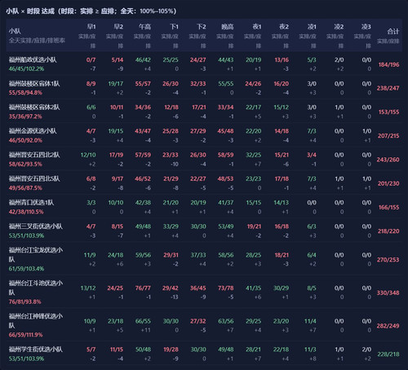Viewport: 408px width, 370px height.
Task: Click the 凌1 column header
Action: tap(312, 27)
